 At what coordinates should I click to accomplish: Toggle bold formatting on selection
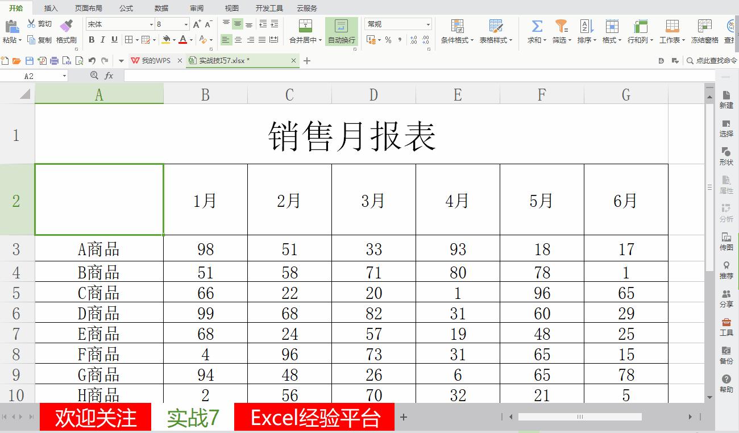click(x=91, y=40)
